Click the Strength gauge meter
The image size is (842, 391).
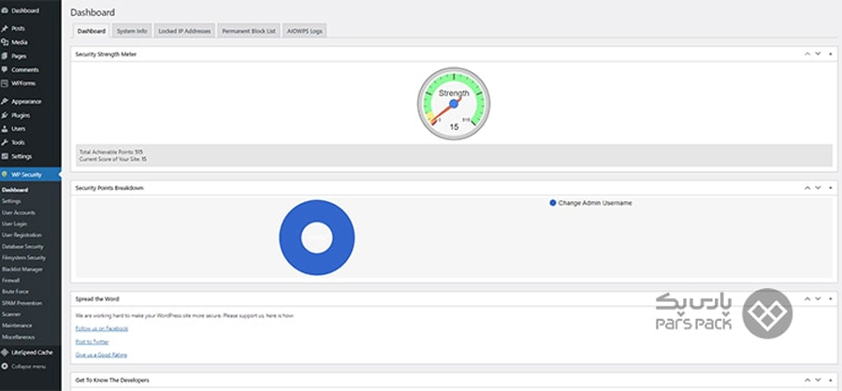454,104
